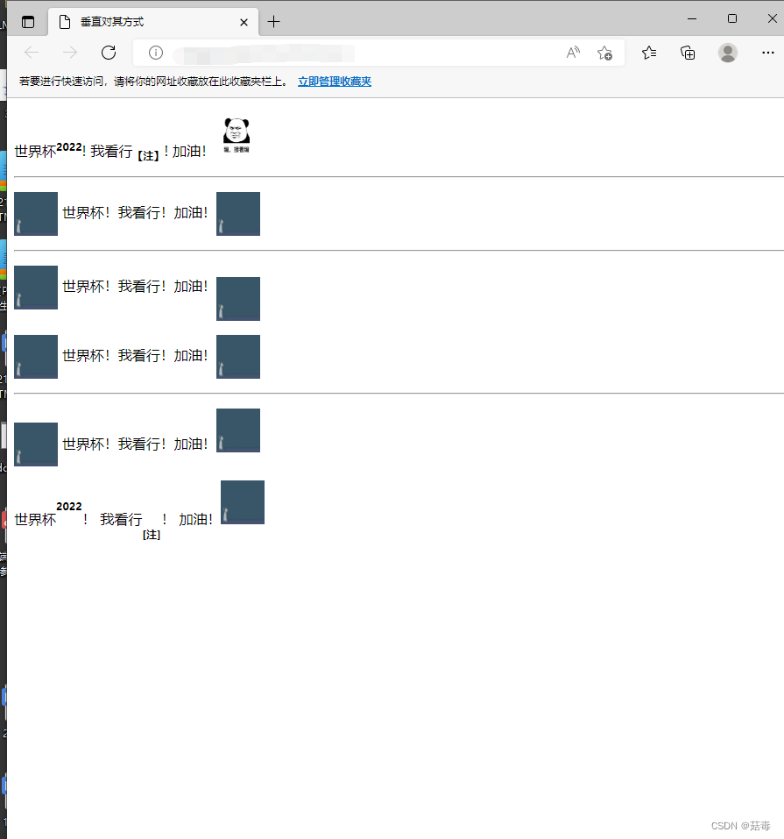
Task: Click the raised 2022 in the last line
Action: pos(69,506)
